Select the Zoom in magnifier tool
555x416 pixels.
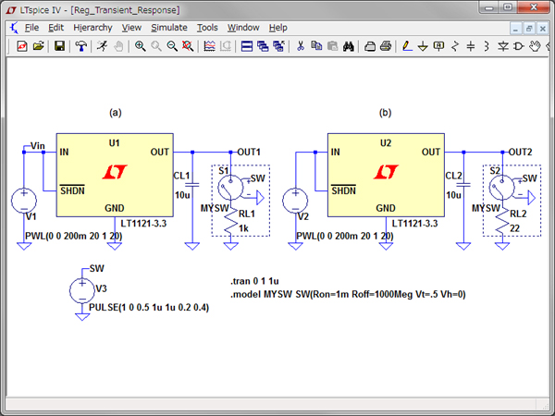click(x=141, y=46)
